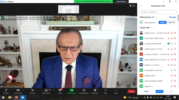Click the More three-dots icon
Image resolution: width=179 pixels, height=100 pixels.
point(116,90)
